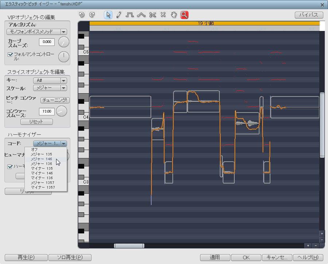328x264 pixels.
Task: Toggle the フォルマントコントロール checkbox
Action: click(x=10, y=55)
